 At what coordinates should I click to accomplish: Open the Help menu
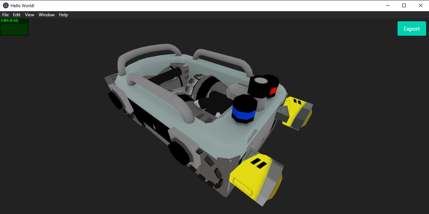coord(63,15)
